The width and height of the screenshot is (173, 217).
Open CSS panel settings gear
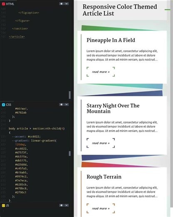coord(62,104)
